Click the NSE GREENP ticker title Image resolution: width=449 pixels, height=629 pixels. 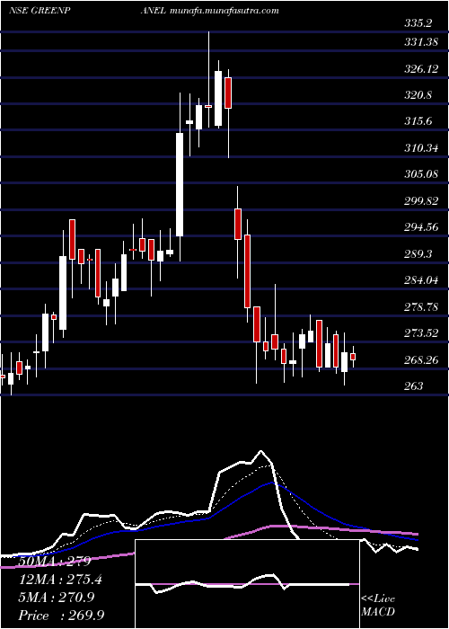pyautogui.click(x=40, y=11)
